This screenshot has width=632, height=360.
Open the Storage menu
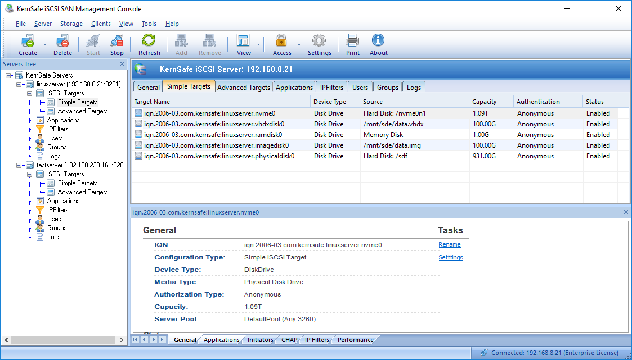pyautogui.click(x=71, y=24)
